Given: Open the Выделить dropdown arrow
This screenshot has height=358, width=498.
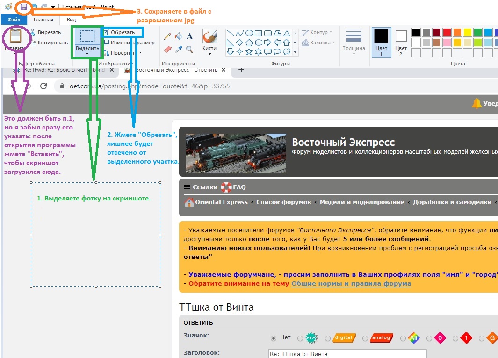Looking at the screenshot, I should tap(87, 54).
